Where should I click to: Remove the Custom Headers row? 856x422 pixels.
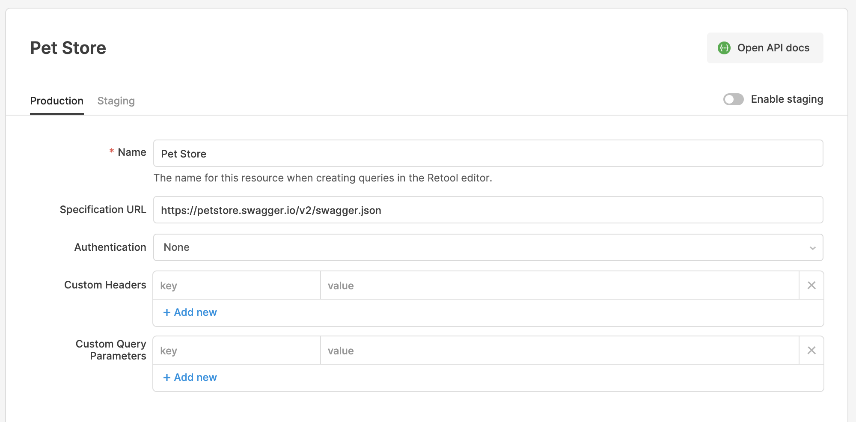coord(811,285)
